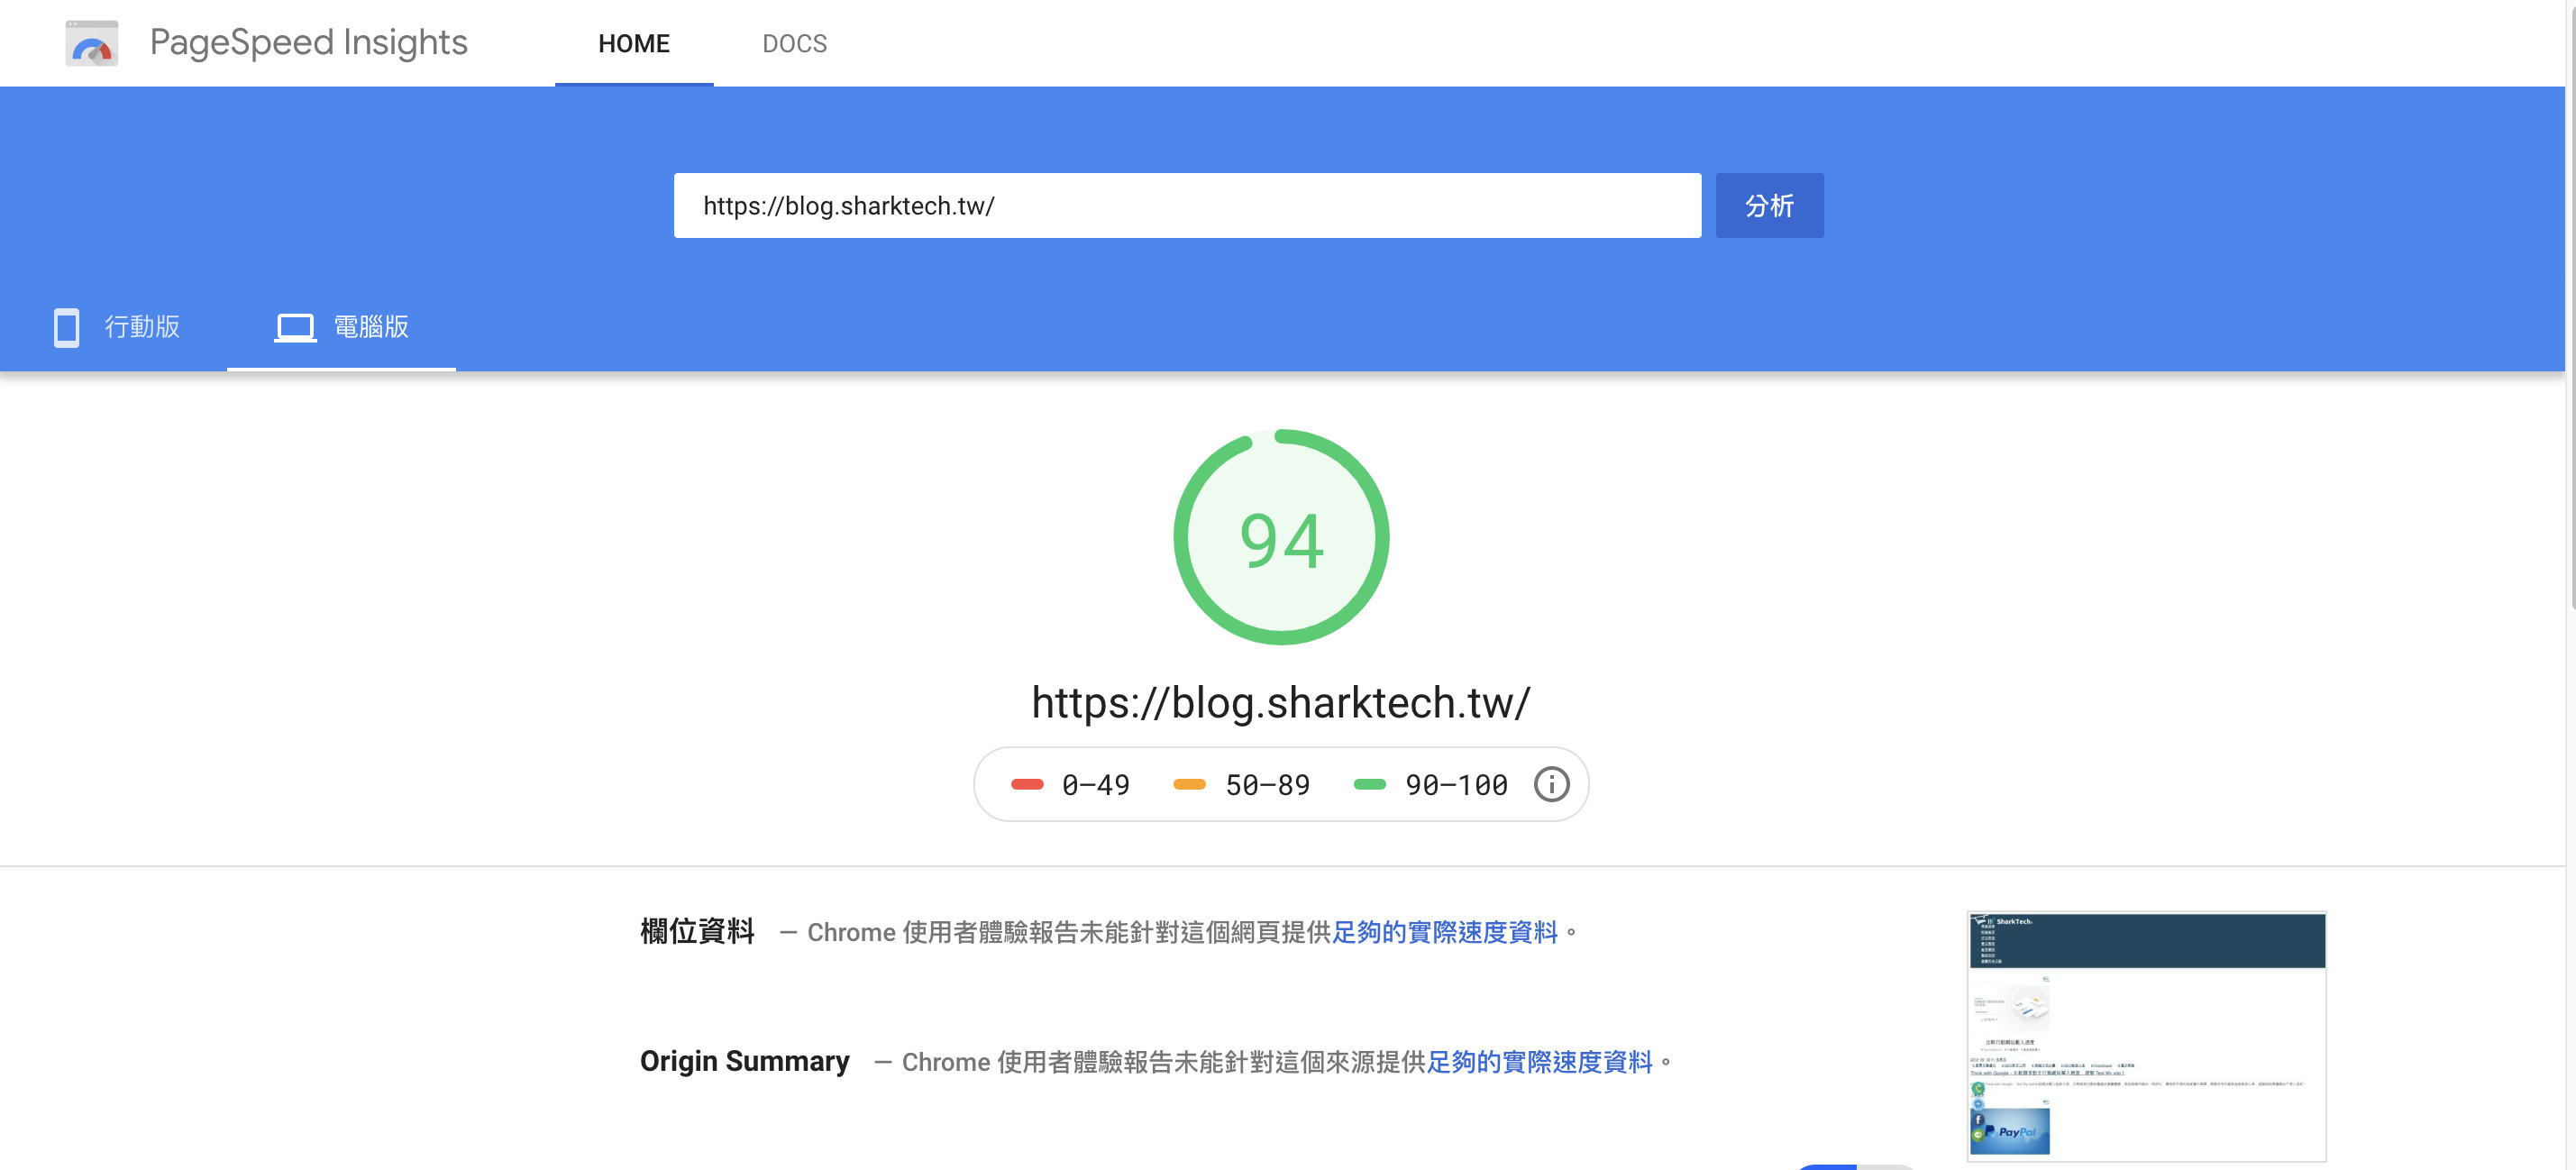The height and width of the screenshot is (1170, 2576).
Task: Click the green 90–100 legend swatch
Action: point(1369,785)
